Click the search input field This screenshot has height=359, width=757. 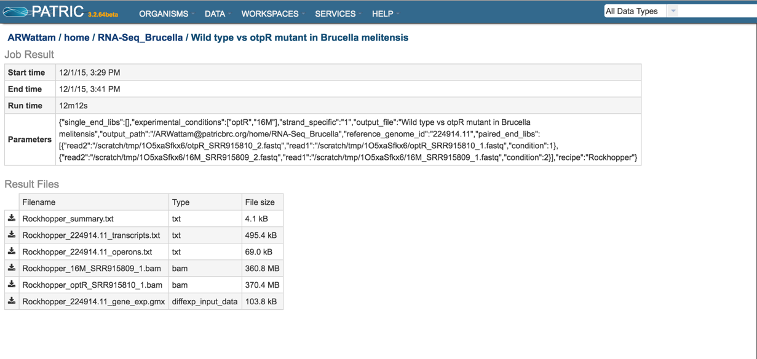point(718,11)
